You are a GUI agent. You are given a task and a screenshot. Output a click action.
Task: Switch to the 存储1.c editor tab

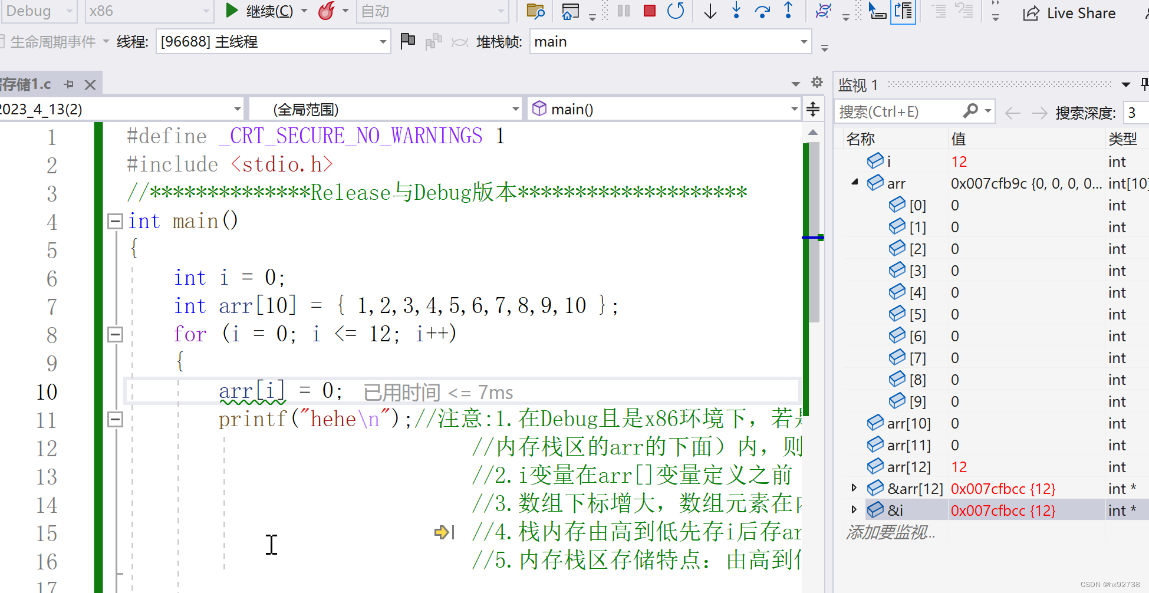[x=27, y=84]
